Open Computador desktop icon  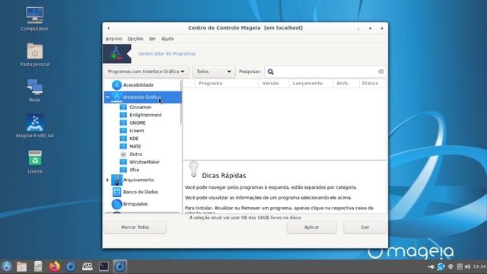[x=34, y=18]
